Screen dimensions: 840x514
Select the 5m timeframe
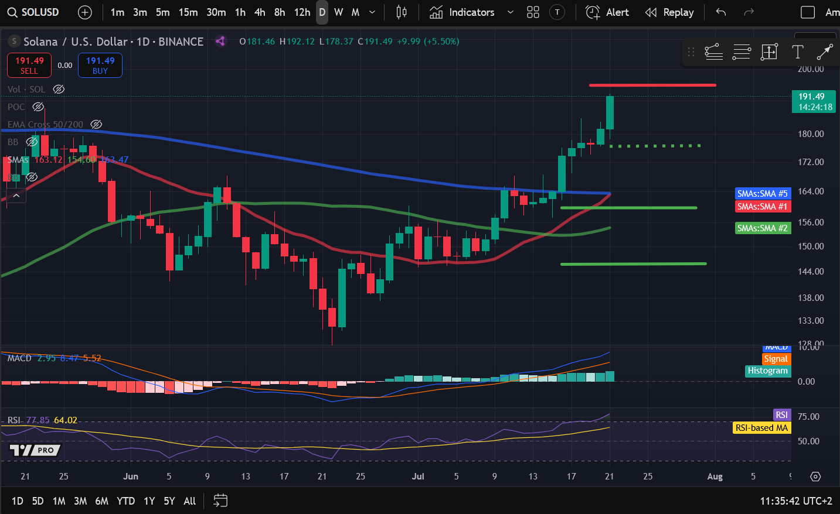tap(163, 12)
